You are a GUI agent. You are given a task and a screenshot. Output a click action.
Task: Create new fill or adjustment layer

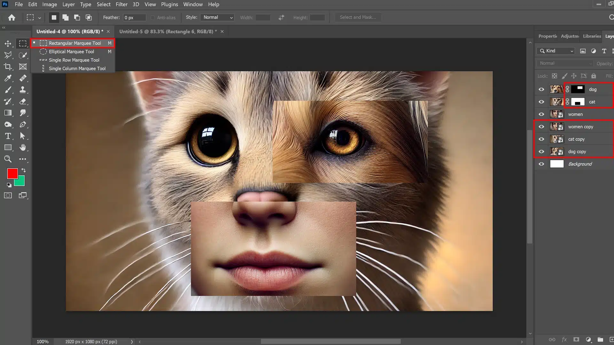(x=588, y=340)
